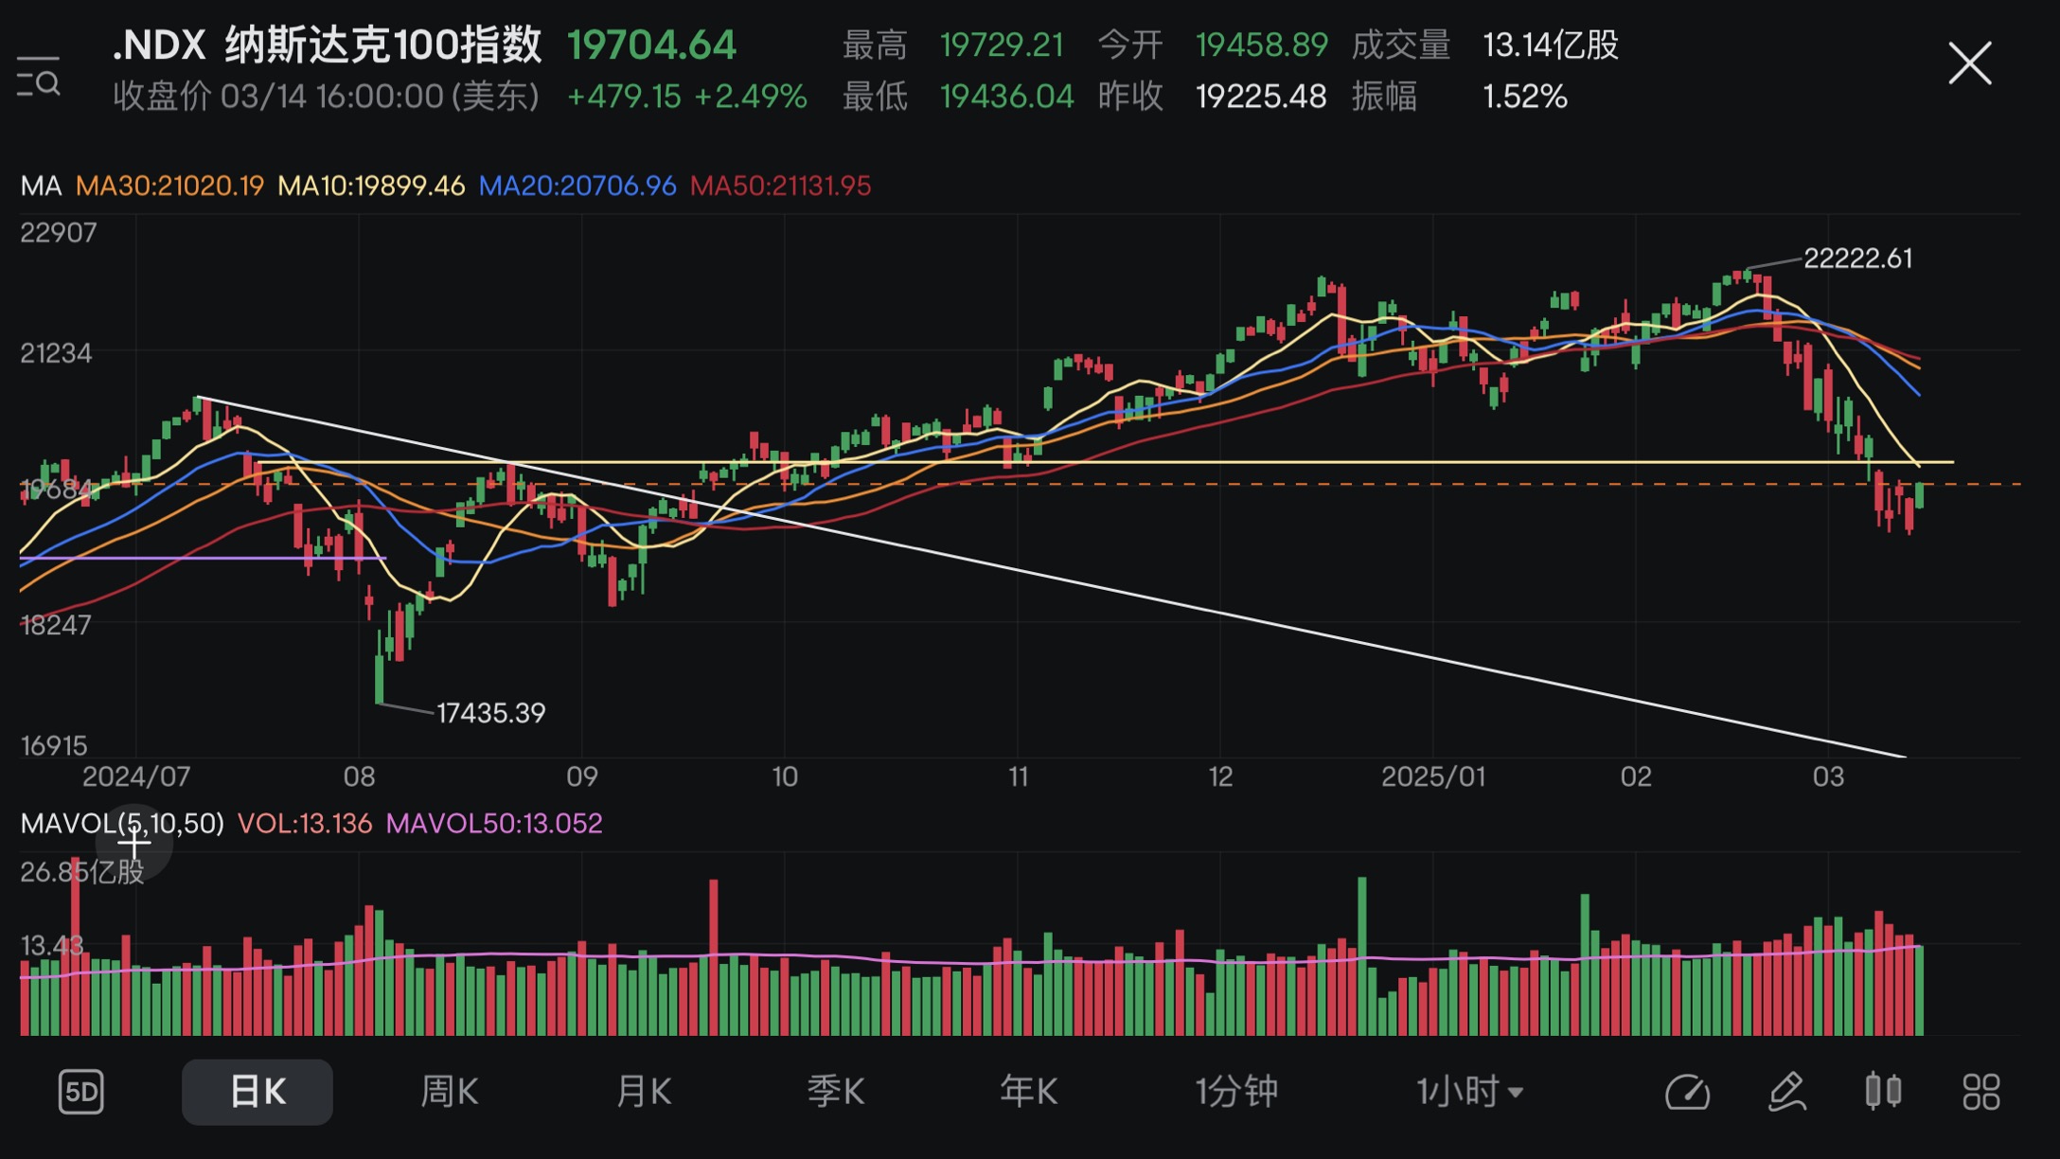
Task: Tap the MA50:21131.95 value
Action: coord(780,186)
